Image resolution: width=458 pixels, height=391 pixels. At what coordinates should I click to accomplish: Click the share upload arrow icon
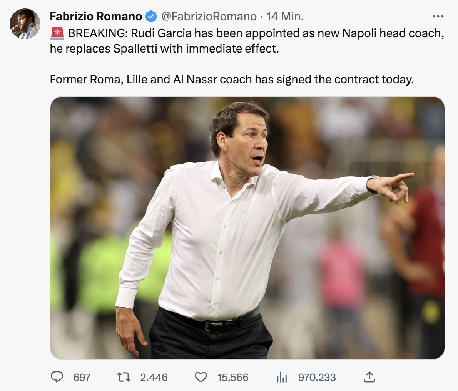point(369,377)
